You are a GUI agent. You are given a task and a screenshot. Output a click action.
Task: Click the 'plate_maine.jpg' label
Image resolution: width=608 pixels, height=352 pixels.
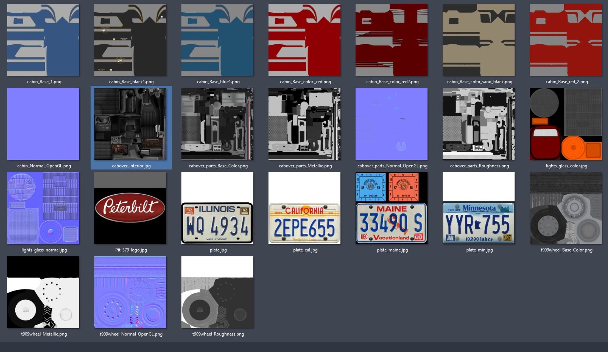(393, 250)
